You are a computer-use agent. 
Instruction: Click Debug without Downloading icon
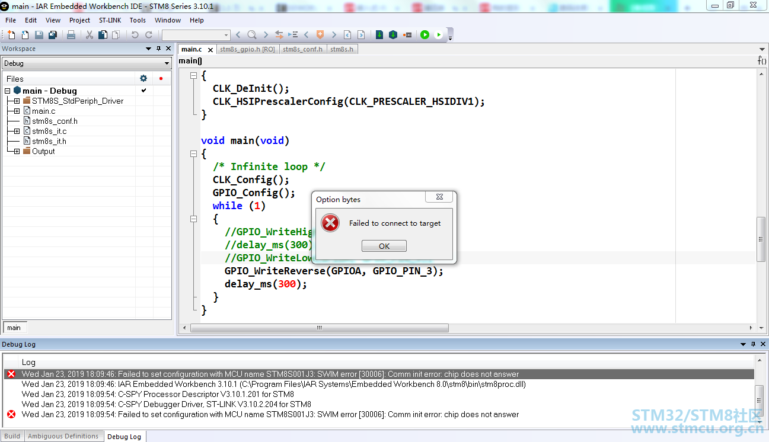pyautogui.click(x=439, y=35)
